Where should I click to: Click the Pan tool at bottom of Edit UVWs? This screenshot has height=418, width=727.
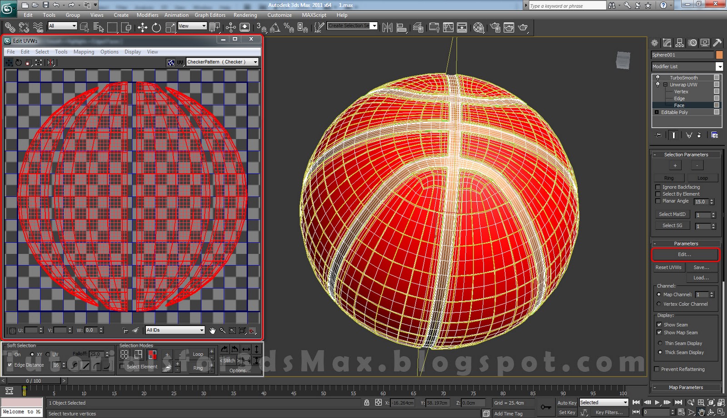tap(213, 331)
